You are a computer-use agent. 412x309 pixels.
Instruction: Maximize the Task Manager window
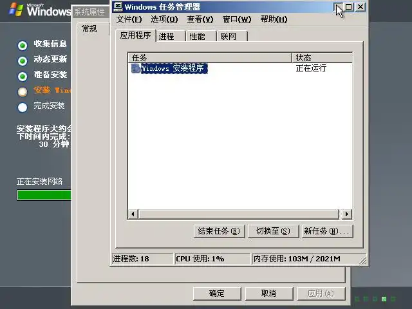(349, 7)
